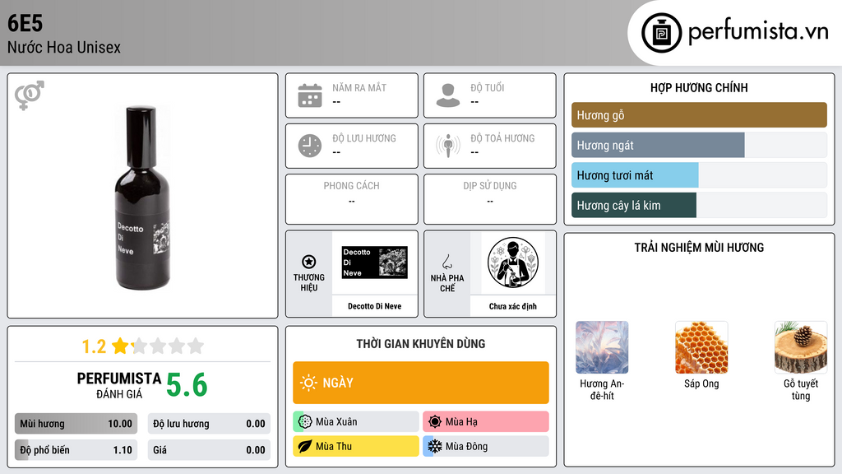The image size is (842, 474).
Task: Click the Độ phổ biến 1.10 score bar
Action: coord(76,450)
